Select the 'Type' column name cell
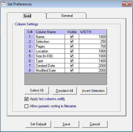Screen dimensions: 133x132 (x=50, y=61)
